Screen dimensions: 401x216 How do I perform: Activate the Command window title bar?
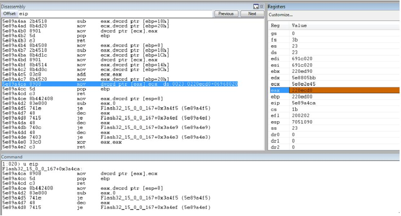point(200,157)
